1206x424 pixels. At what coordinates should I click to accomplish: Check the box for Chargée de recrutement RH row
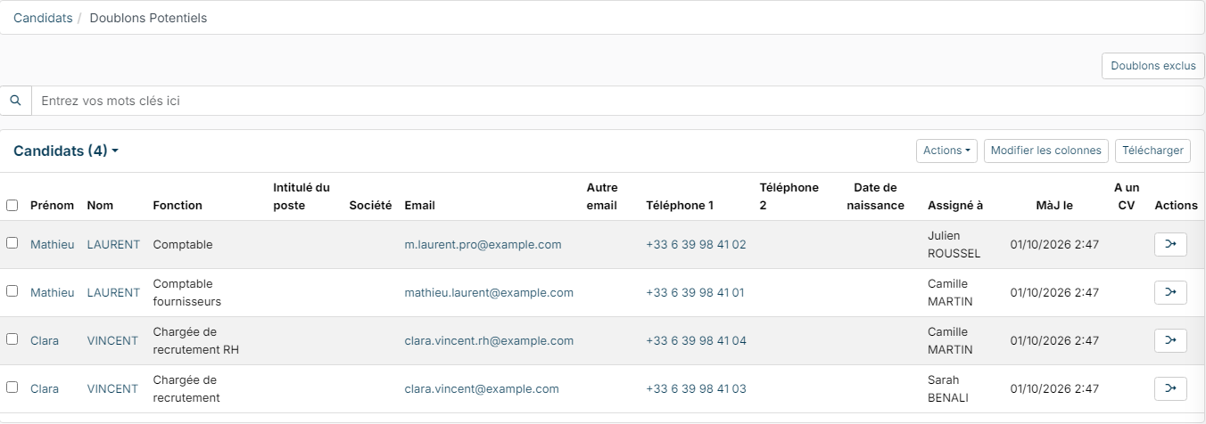[12, 338]
